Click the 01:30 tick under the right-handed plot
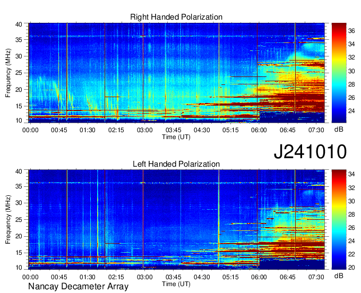 click(x=88, y=130)
